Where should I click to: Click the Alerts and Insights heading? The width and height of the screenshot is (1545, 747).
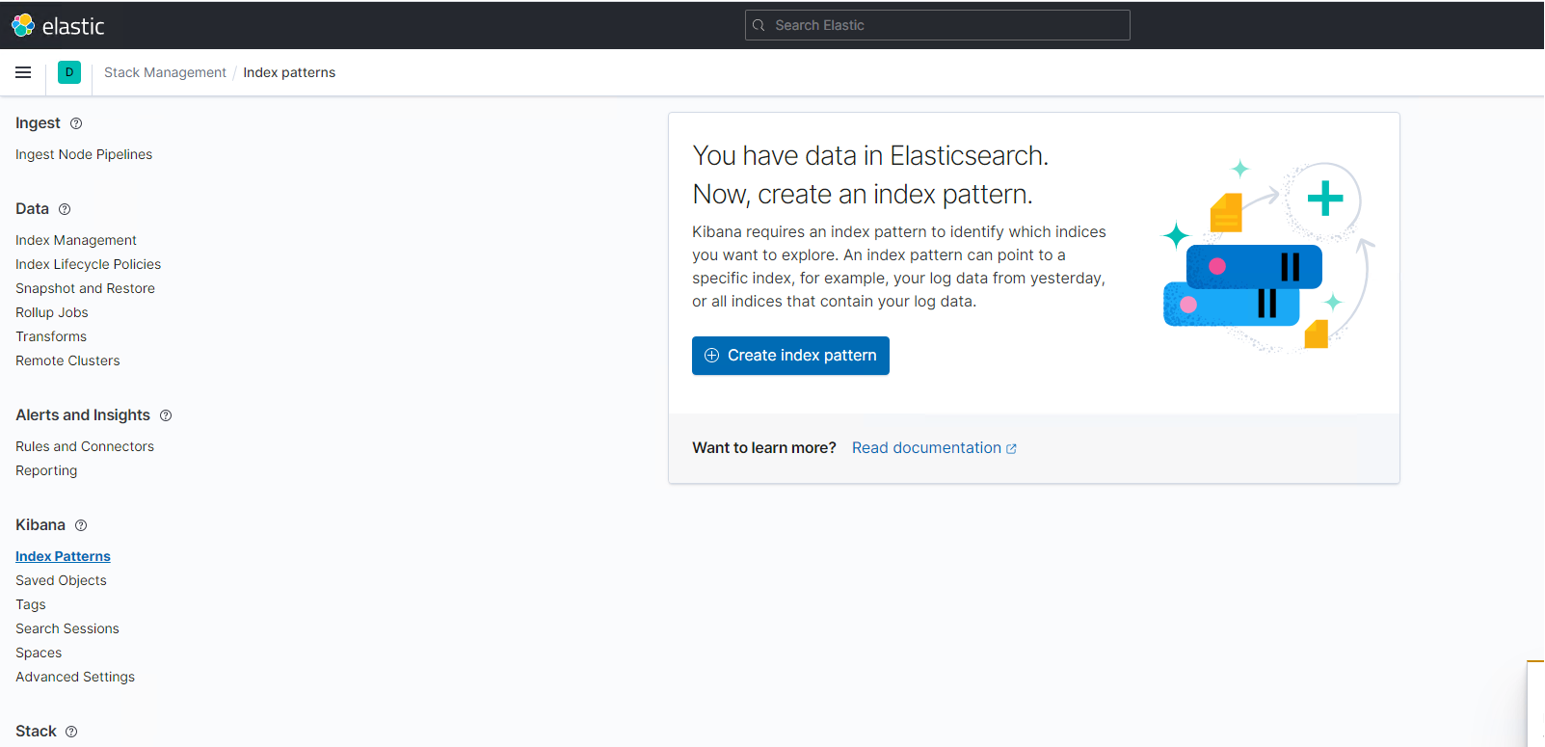83,415
